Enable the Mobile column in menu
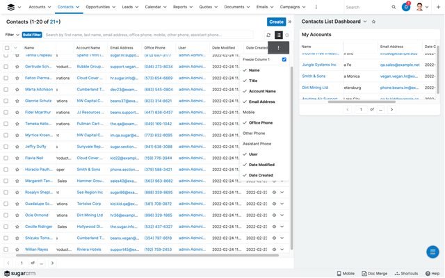 point(249,112)
